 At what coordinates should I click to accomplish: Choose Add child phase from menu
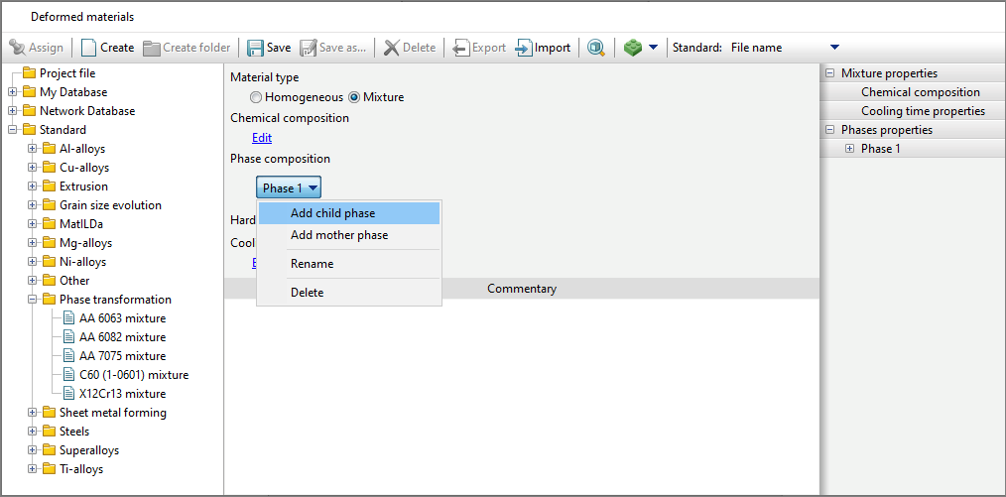[332, 213]
